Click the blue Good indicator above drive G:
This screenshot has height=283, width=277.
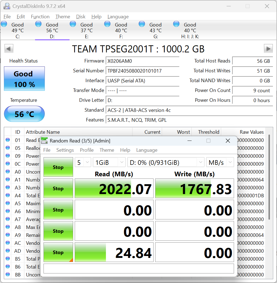click(142, 24)
